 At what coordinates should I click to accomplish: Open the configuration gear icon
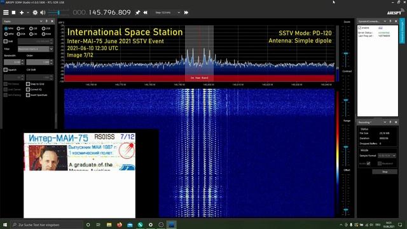click(35, 13)
